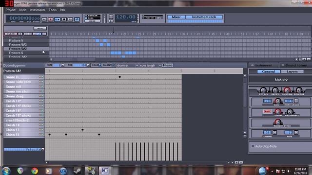Open the Project menu
312x175 pixels.
tap(10, 10)
